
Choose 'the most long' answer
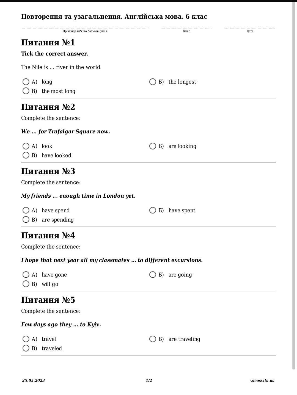[26, 91]
